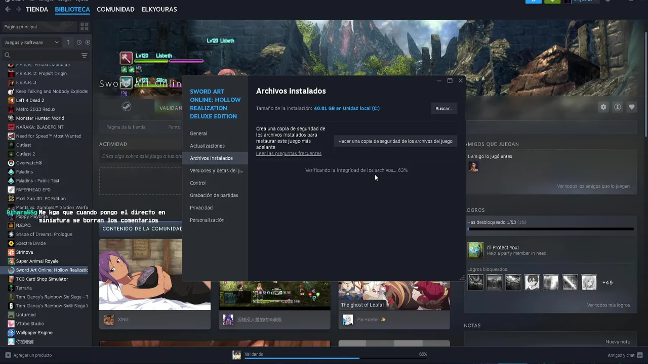Click the +45 more locked achievements

pos(607,282)
